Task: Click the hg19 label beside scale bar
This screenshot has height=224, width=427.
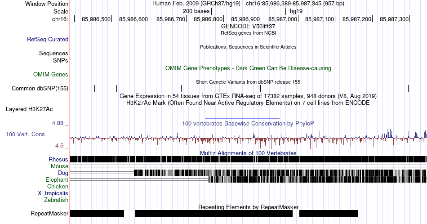Action: coord(296,11)
